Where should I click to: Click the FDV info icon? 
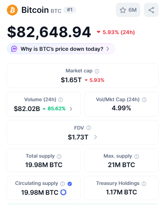[89, 128]
